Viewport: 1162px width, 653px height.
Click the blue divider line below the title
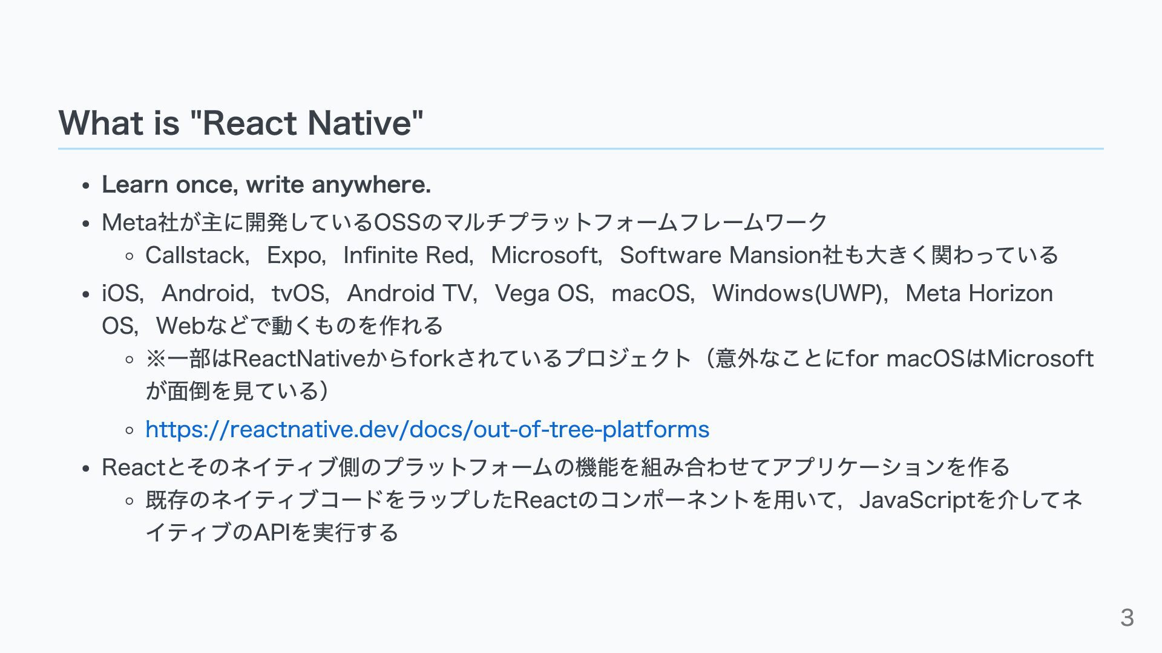pos(581,148)
